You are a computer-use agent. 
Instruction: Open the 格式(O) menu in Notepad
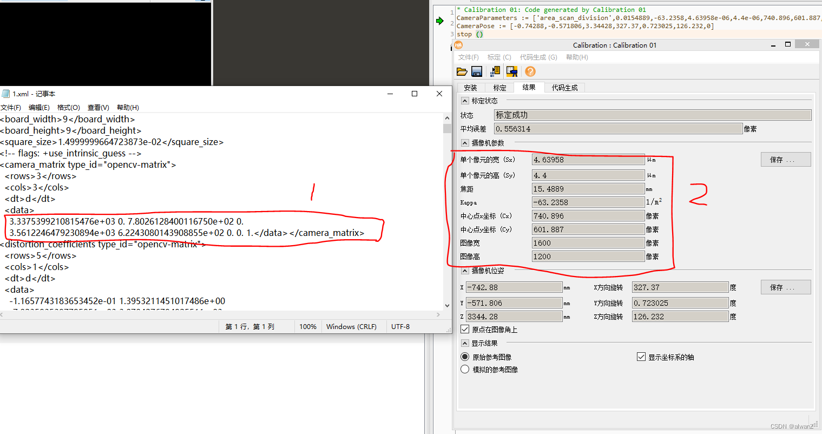68,107
